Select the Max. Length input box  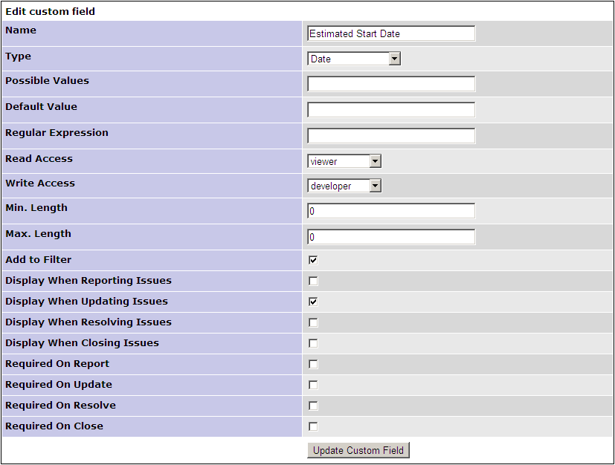coord(390,237)
